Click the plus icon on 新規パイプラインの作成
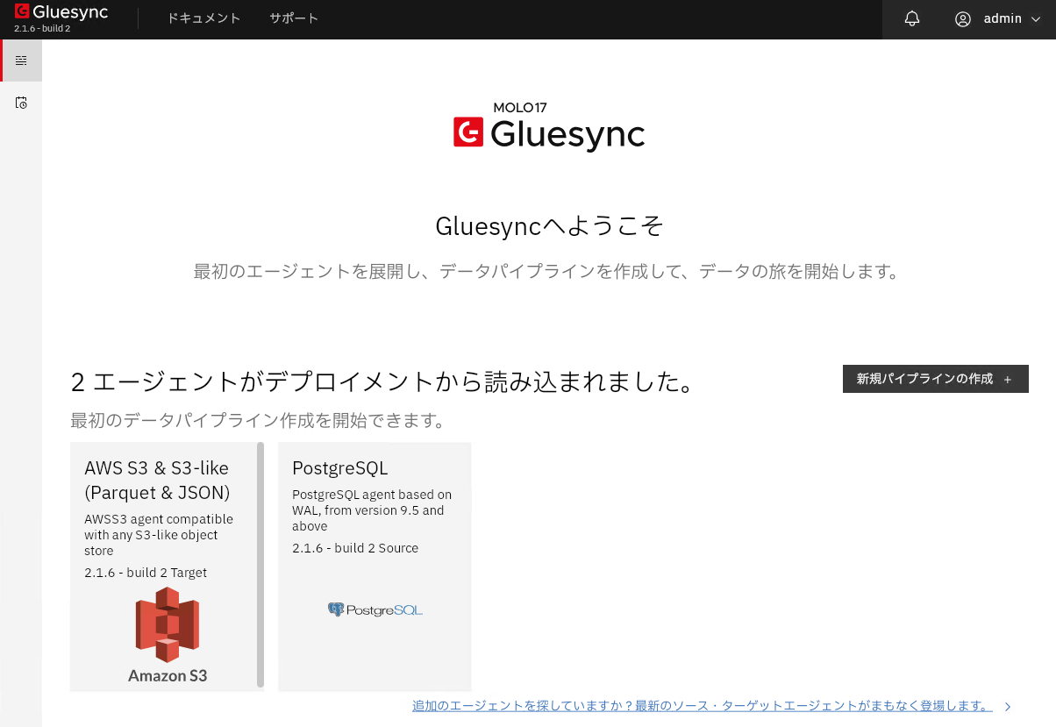The image size is (1056, 727). (x=1008, y=379)
